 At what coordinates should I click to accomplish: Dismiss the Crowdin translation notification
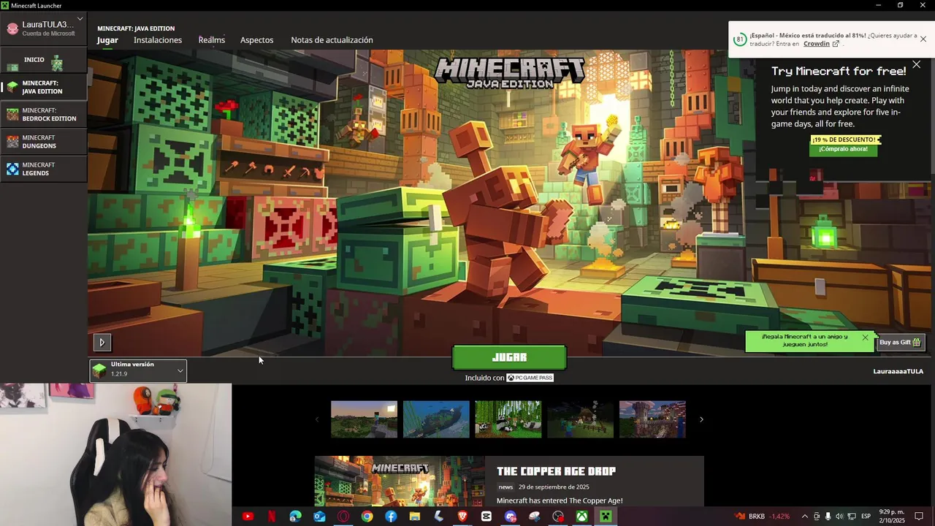tap(923, 39)
